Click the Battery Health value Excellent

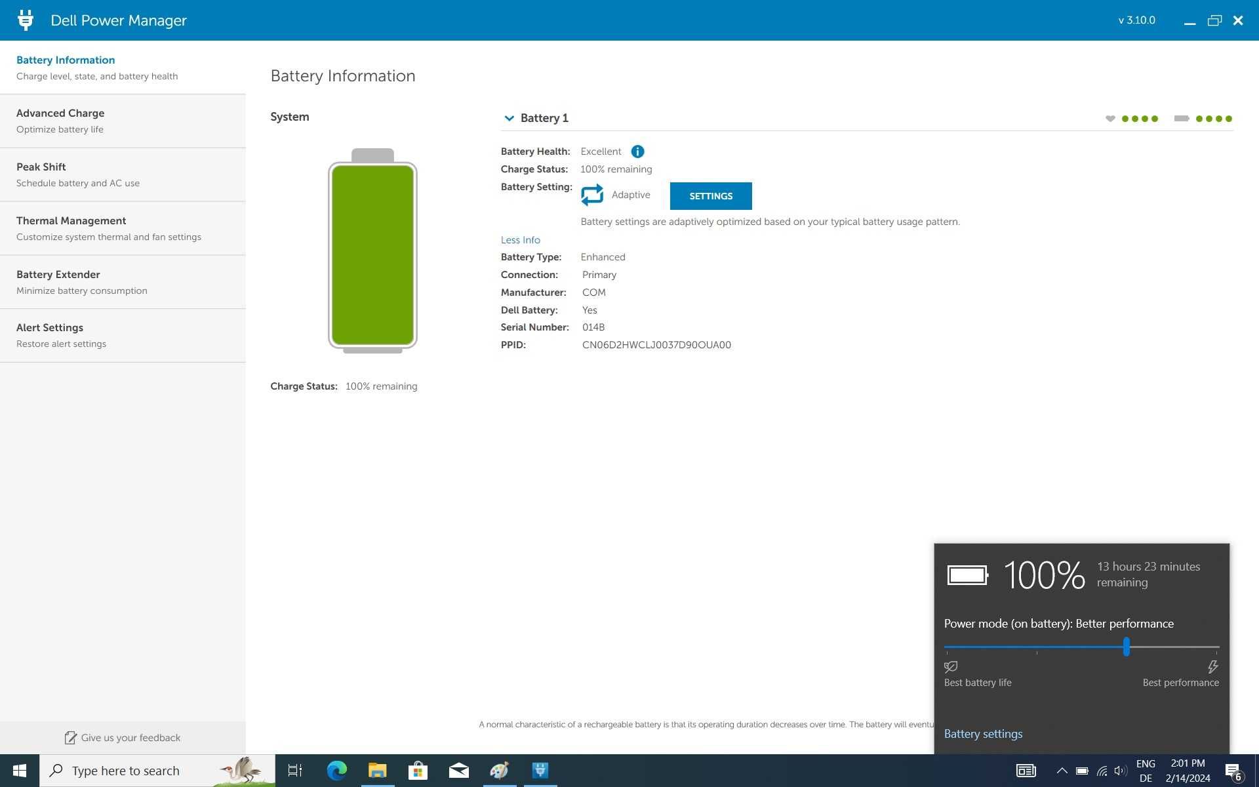click(x=601, y=151)
